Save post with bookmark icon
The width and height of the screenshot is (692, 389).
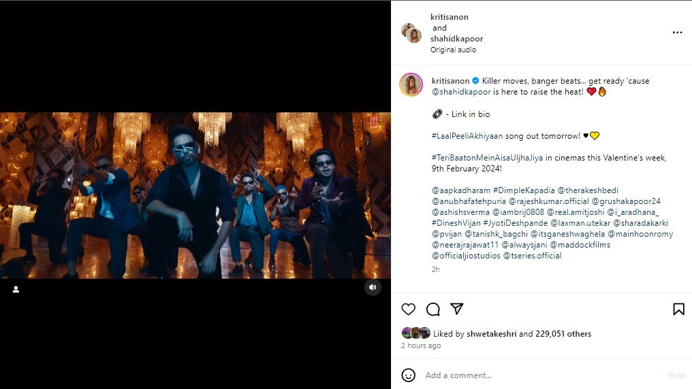[x=678, y=309]
